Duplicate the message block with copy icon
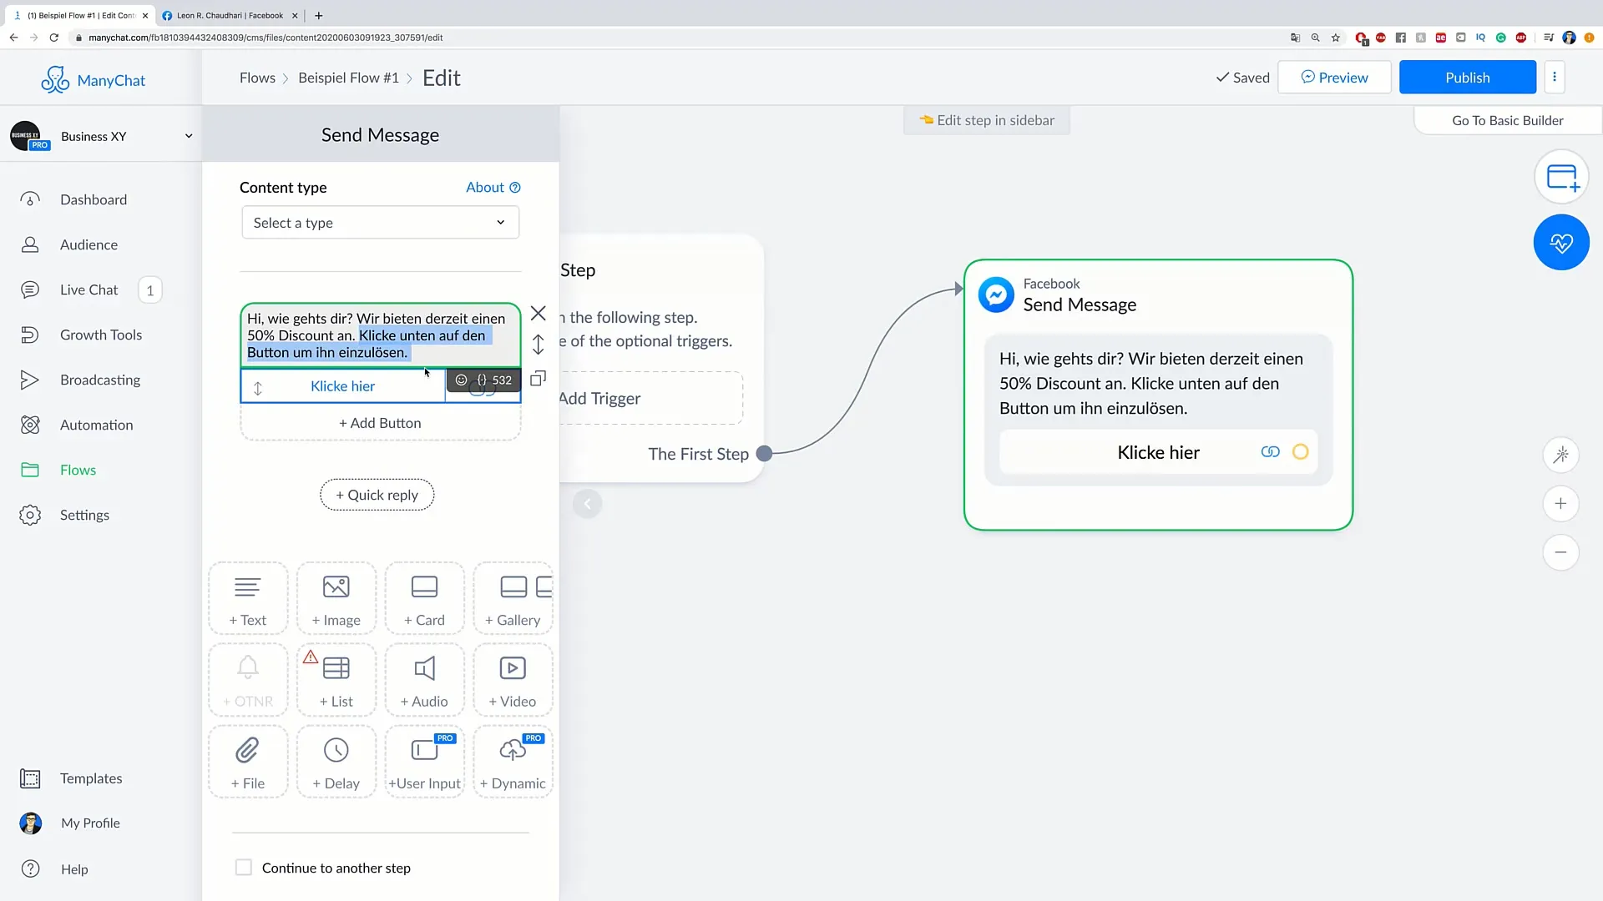This screenshot has height=901, width=1603. pos(539,379)
